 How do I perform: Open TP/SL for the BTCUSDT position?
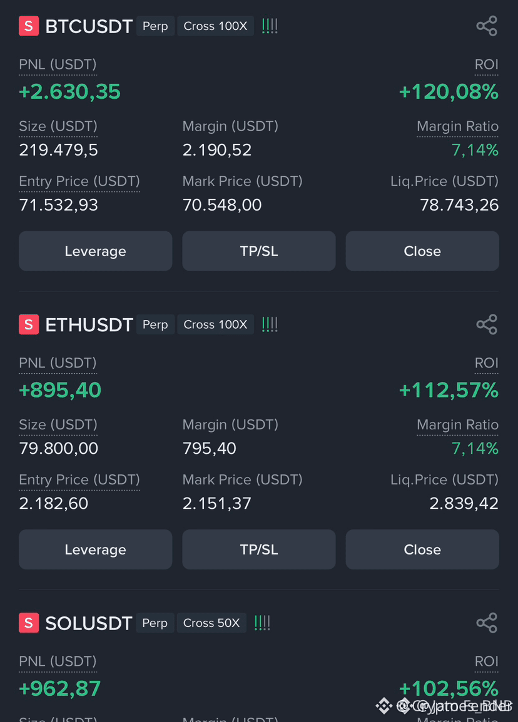tap(259, 251)
